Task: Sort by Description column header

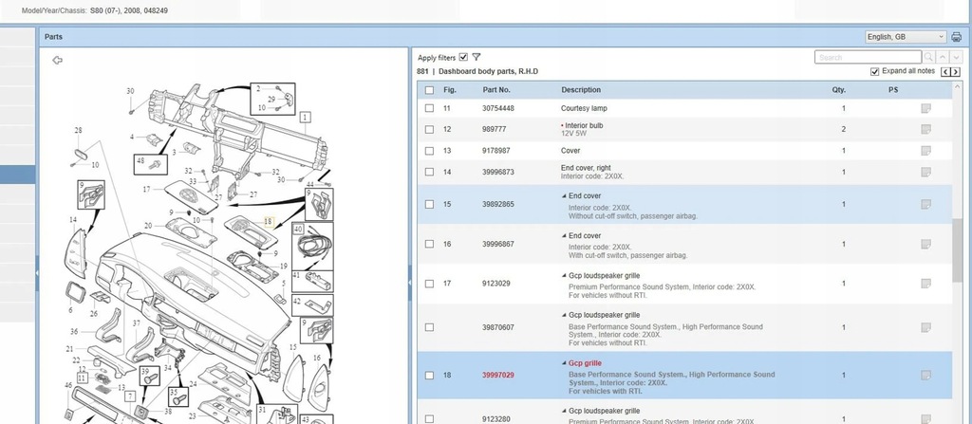Action: coord(581,90)
